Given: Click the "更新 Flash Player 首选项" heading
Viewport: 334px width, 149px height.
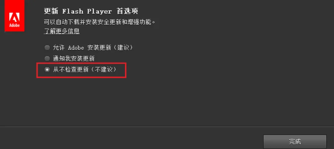Looking at the screenshot, I should click(x=91, y=11).
